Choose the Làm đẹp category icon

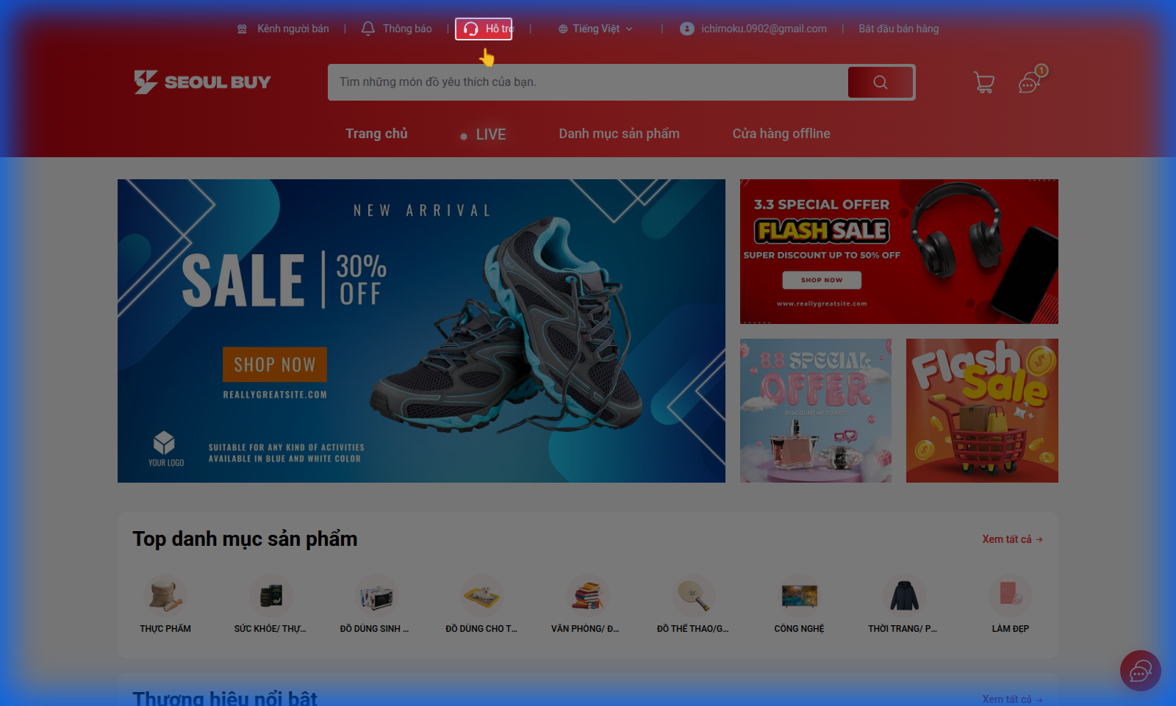coord(1010,596)
